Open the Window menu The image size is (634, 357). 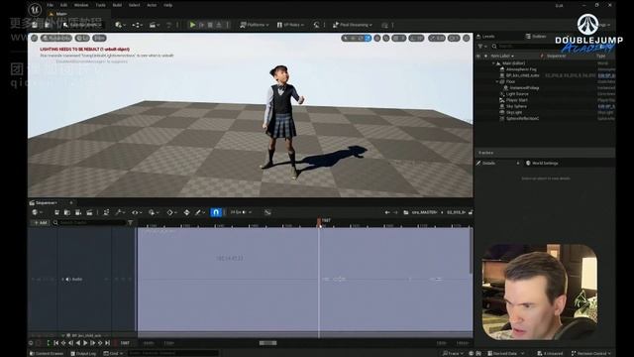click(81, 5)
